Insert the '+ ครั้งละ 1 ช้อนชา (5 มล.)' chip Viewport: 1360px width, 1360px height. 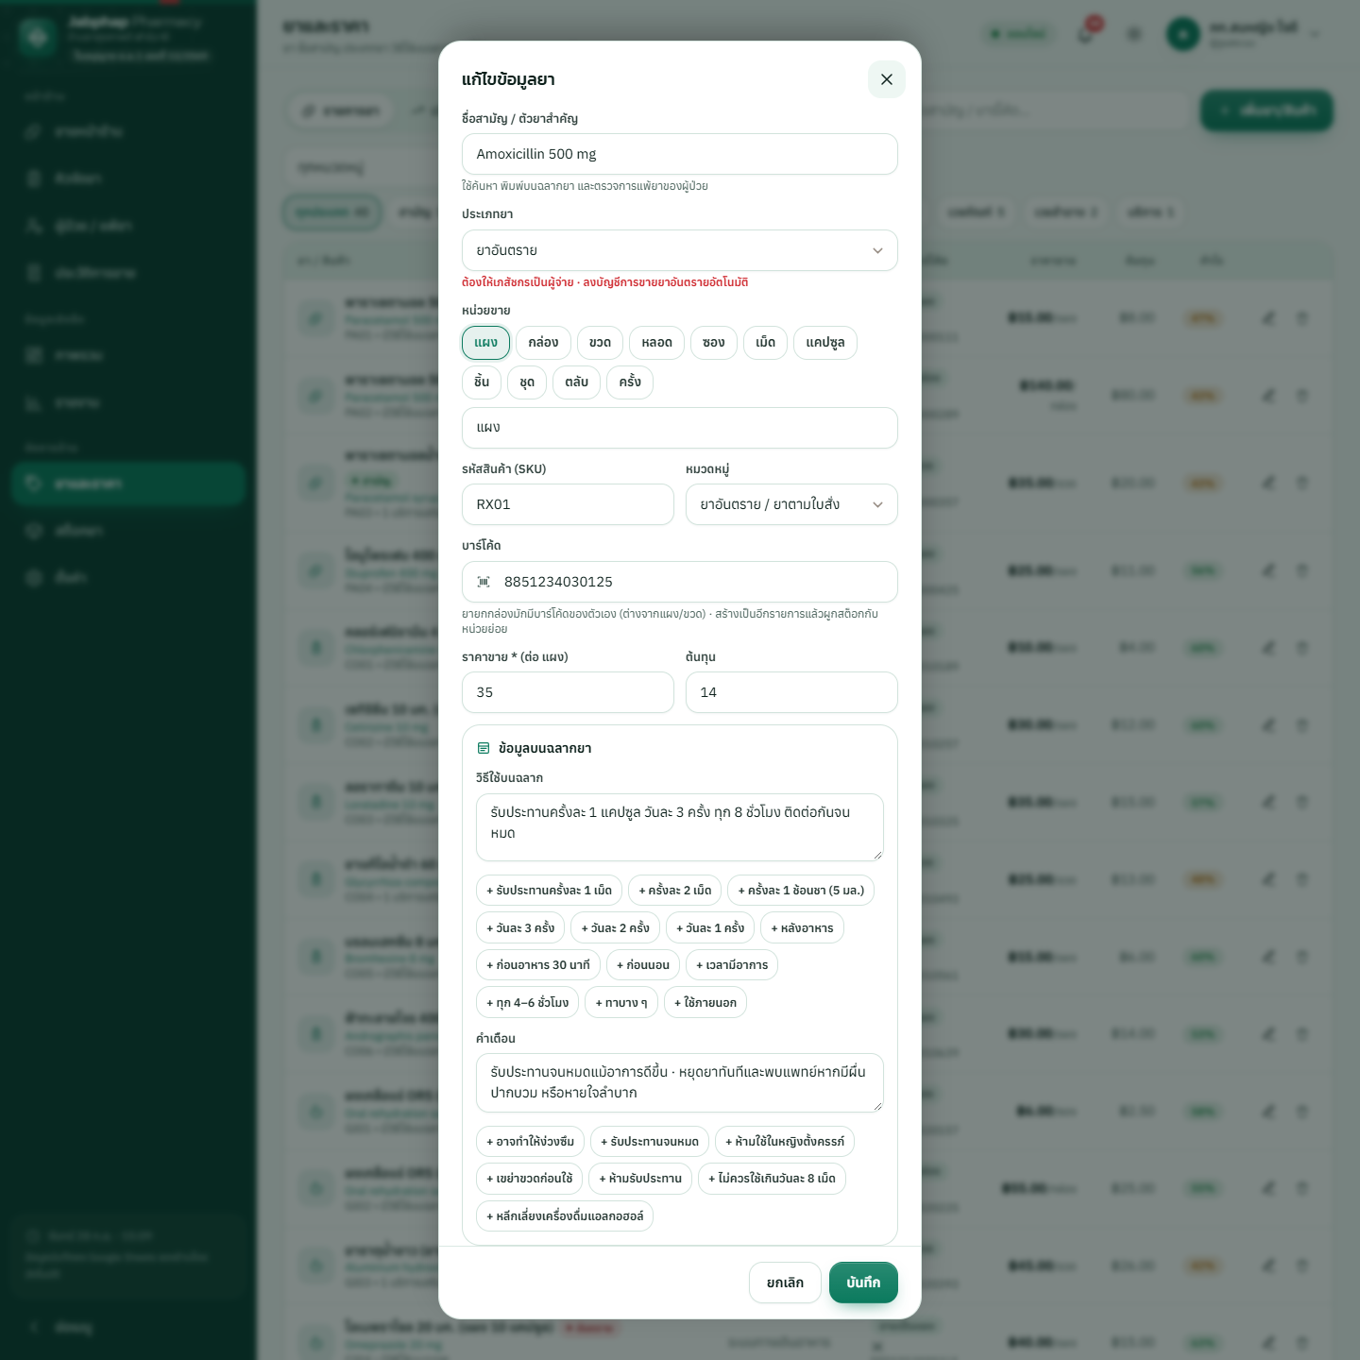coord(801,891)
